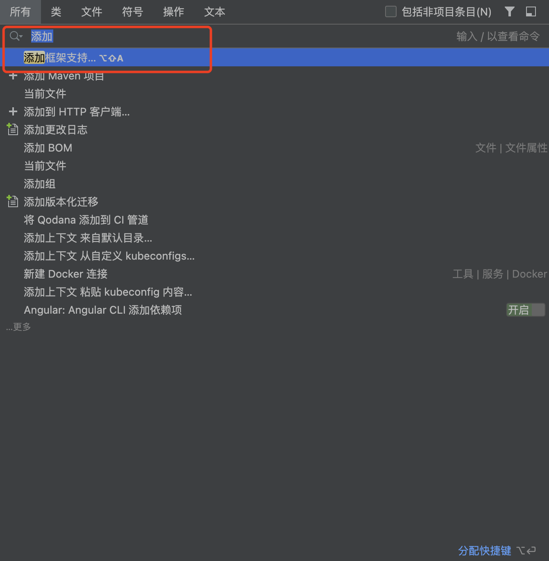Select 将 Qodana 添加到 CI 管道

coord(86,220)
